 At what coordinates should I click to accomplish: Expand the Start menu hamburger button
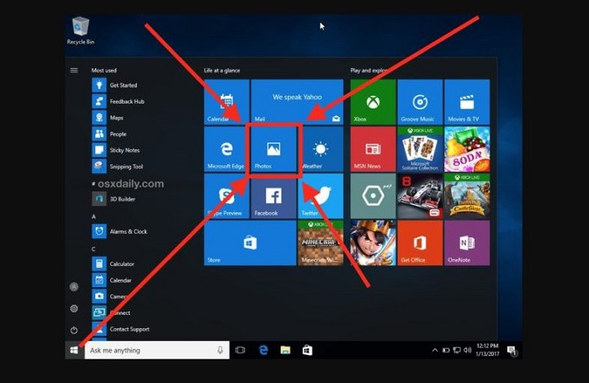(74, 70)
